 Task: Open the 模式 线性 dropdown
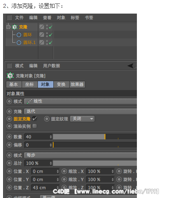80,101
